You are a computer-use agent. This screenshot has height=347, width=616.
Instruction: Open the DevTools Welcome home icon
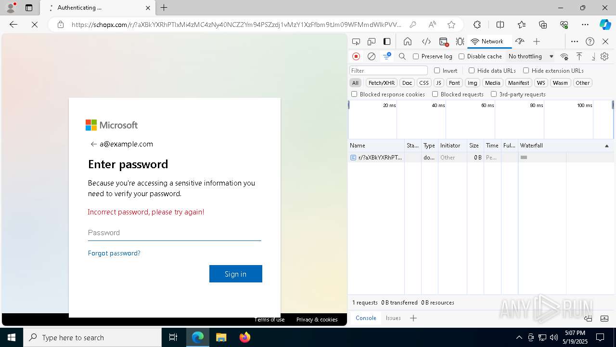(x=408, y=41)
